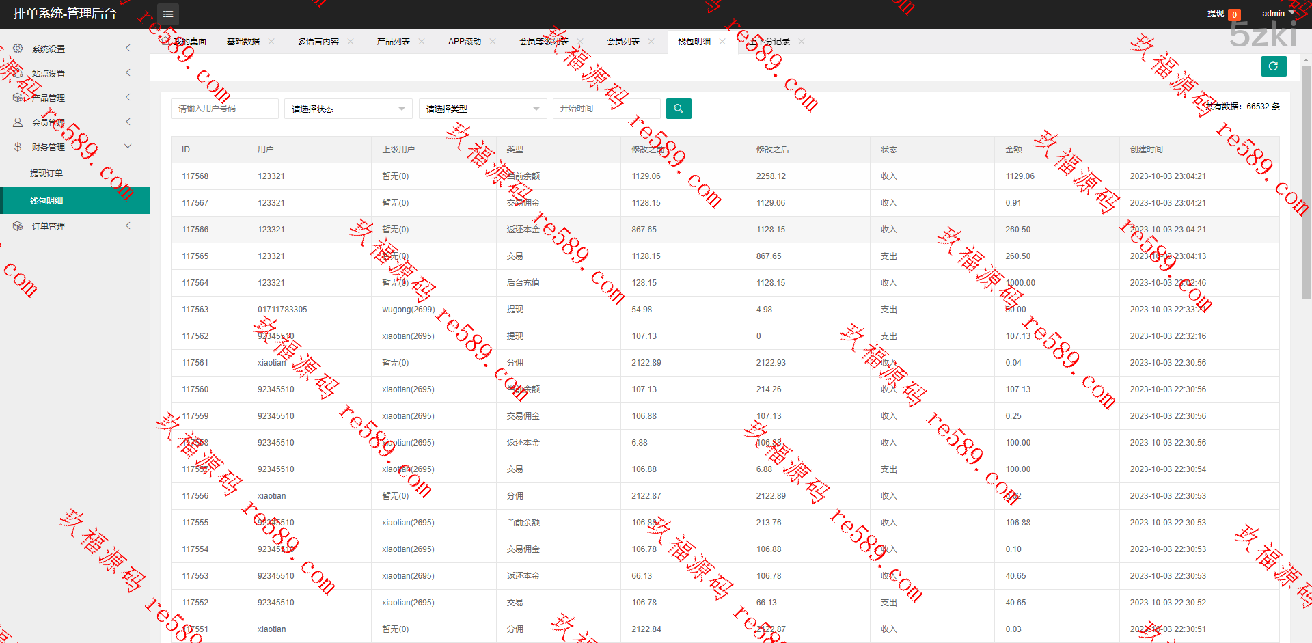Click the 开始时间 date field

point(606,109)
